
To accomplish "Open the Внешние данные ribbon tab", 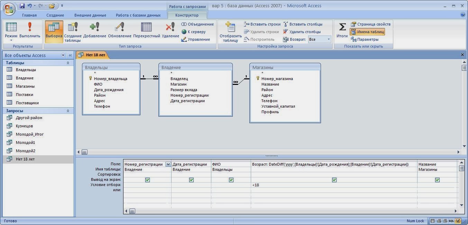I will point(90,15).
